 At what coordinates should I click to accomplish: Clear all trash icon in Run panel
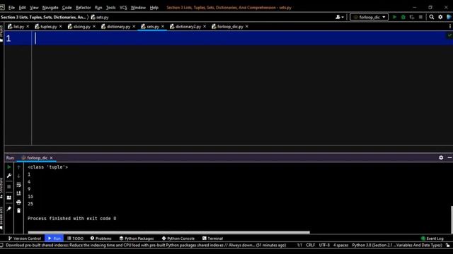coord(19,211)
